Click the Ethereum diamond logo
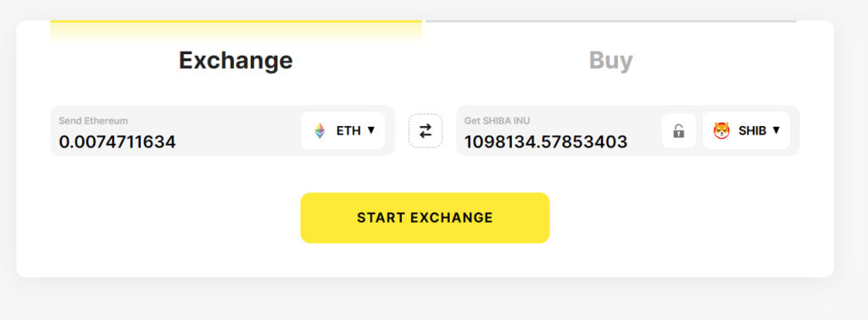This screenshot has width=868, height=320. [320, 130]
